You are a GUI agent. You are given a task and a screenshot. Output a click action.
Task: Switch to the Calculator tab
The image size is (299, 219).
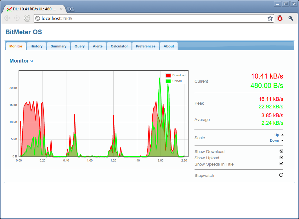point(119,46)
